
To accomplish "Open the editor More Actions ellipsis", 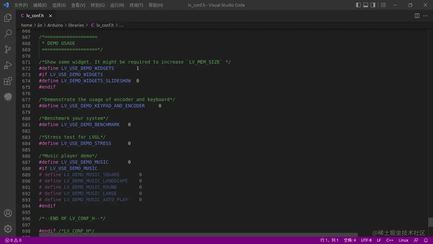I will (425, 16).
